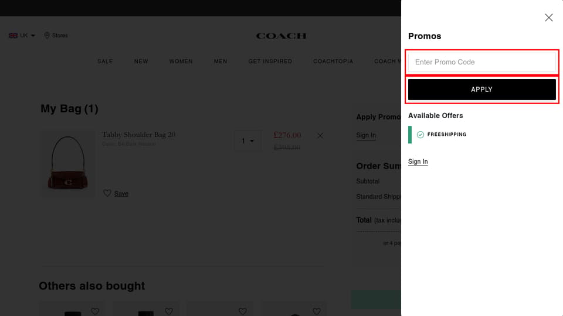
Task: Click Sign In under Apply Promo
Action: (x=366, y=135)
